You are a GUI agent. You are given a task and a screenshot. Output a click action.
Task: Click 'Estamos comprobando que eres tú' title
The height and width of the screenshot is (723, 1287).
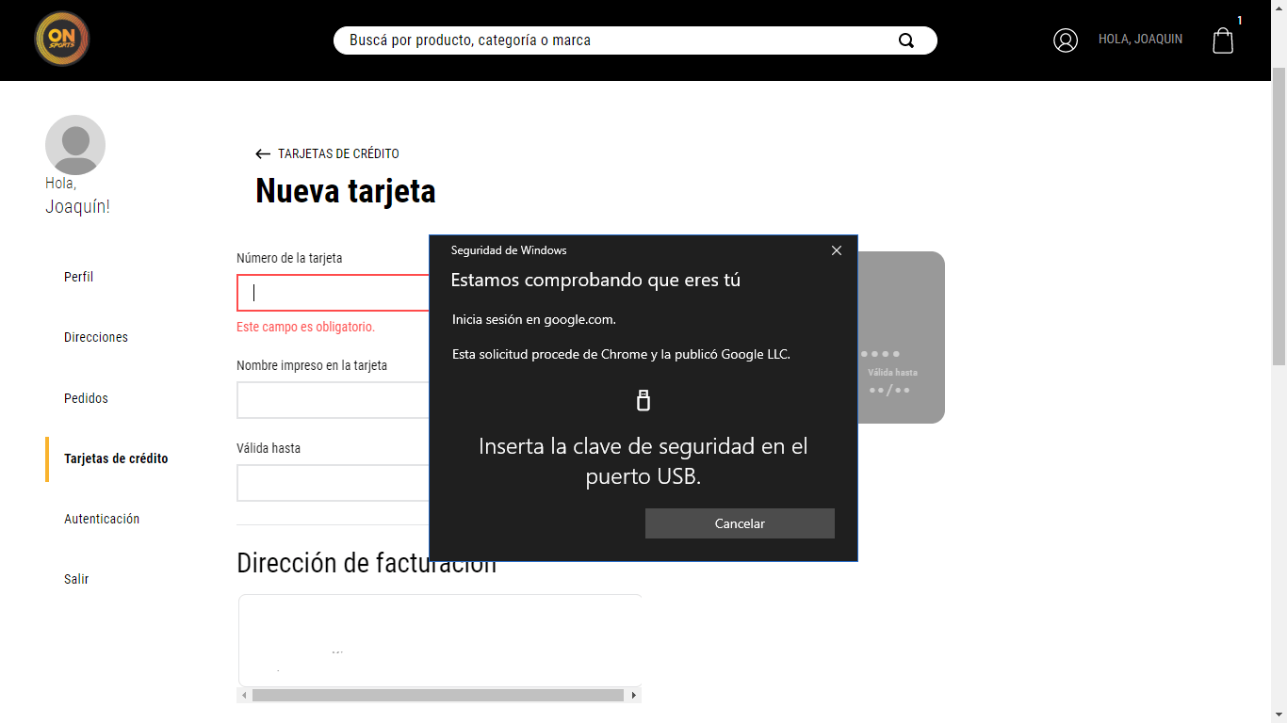click(x=595, y=280)
